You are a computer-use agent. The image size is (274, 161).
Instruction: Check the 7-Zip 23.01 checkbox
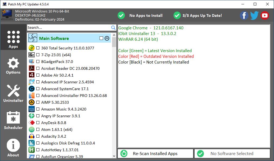[x=38, y=55]
